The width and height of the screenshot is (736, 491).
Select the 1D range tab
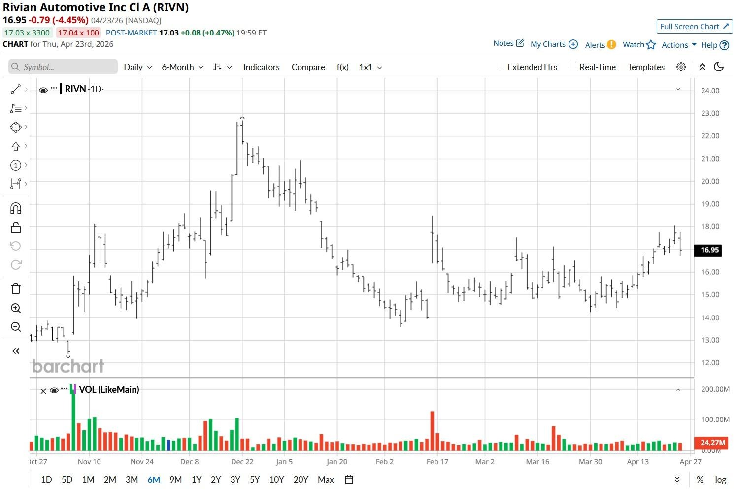[x=46, y=480]
